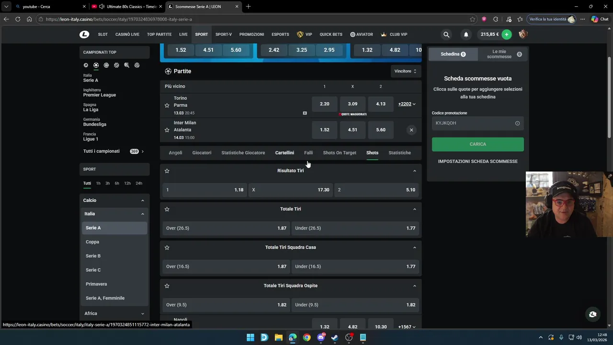Open Steam from the taskbar
Image resolution: width=613 pixels, height=345 pixels.
point(335,337)
